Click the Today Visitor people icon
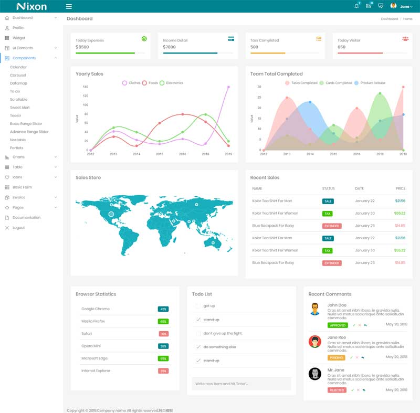Image resolution: width=420 pixels, height=413 pixels. click(405, 39)
